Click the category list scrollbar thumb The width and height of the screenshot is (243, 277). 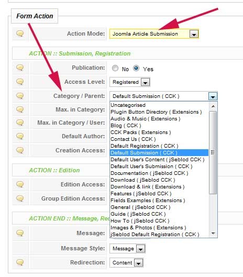click(x=213, y=152)
